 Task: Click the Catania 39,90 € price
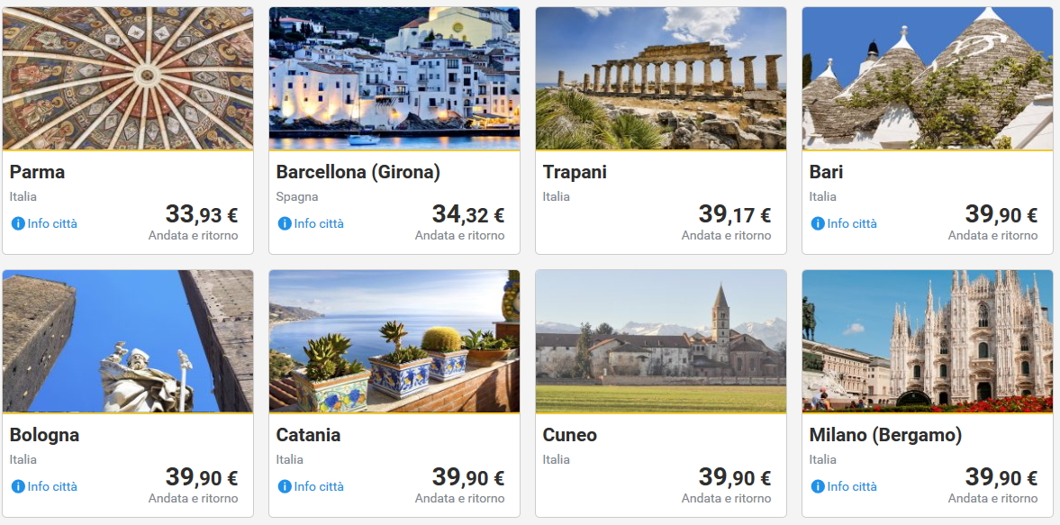click(x=467, y=477)
